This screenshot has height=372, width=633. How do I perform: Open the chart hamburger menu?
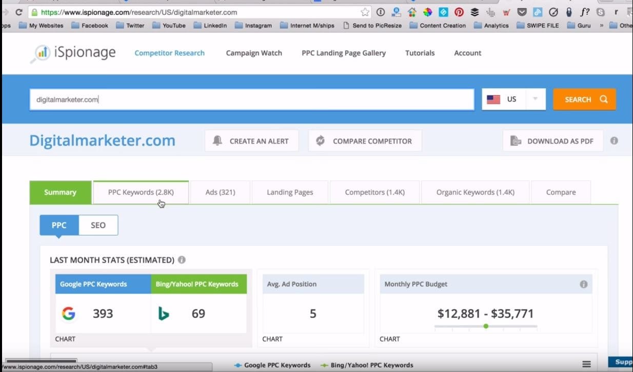(x=586, y=364)
